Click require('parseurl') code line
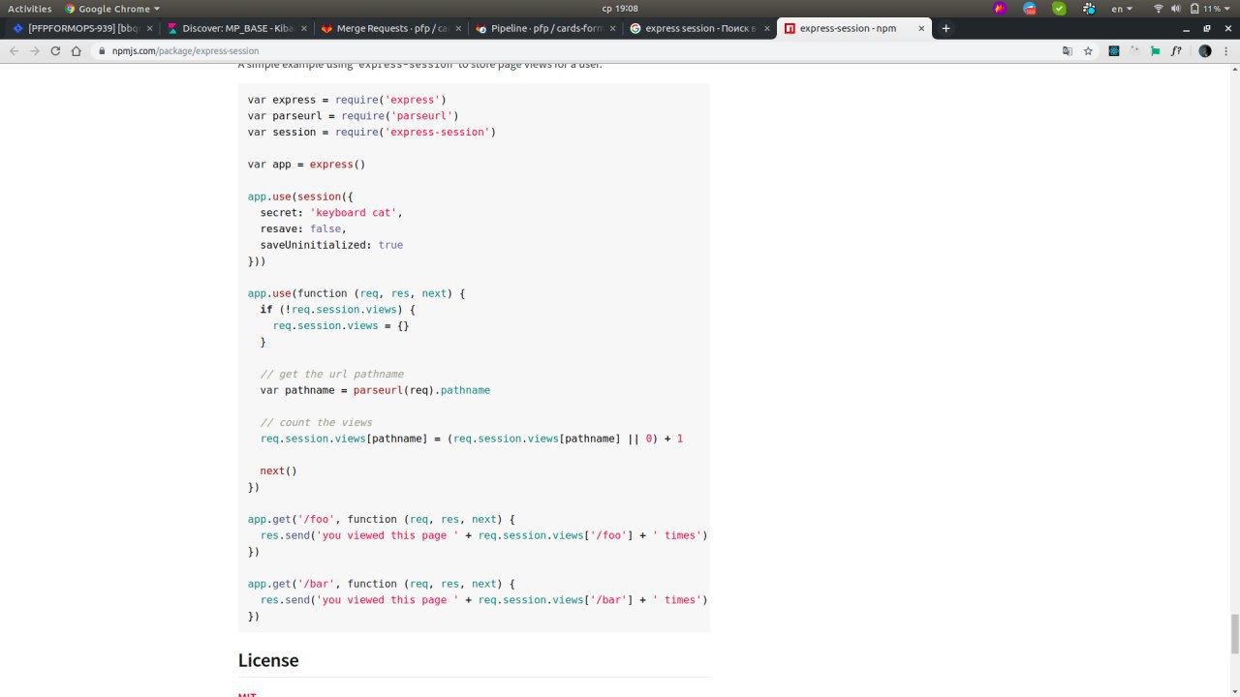The width and height of the screenshot is (1240, 697). [353, 115]
